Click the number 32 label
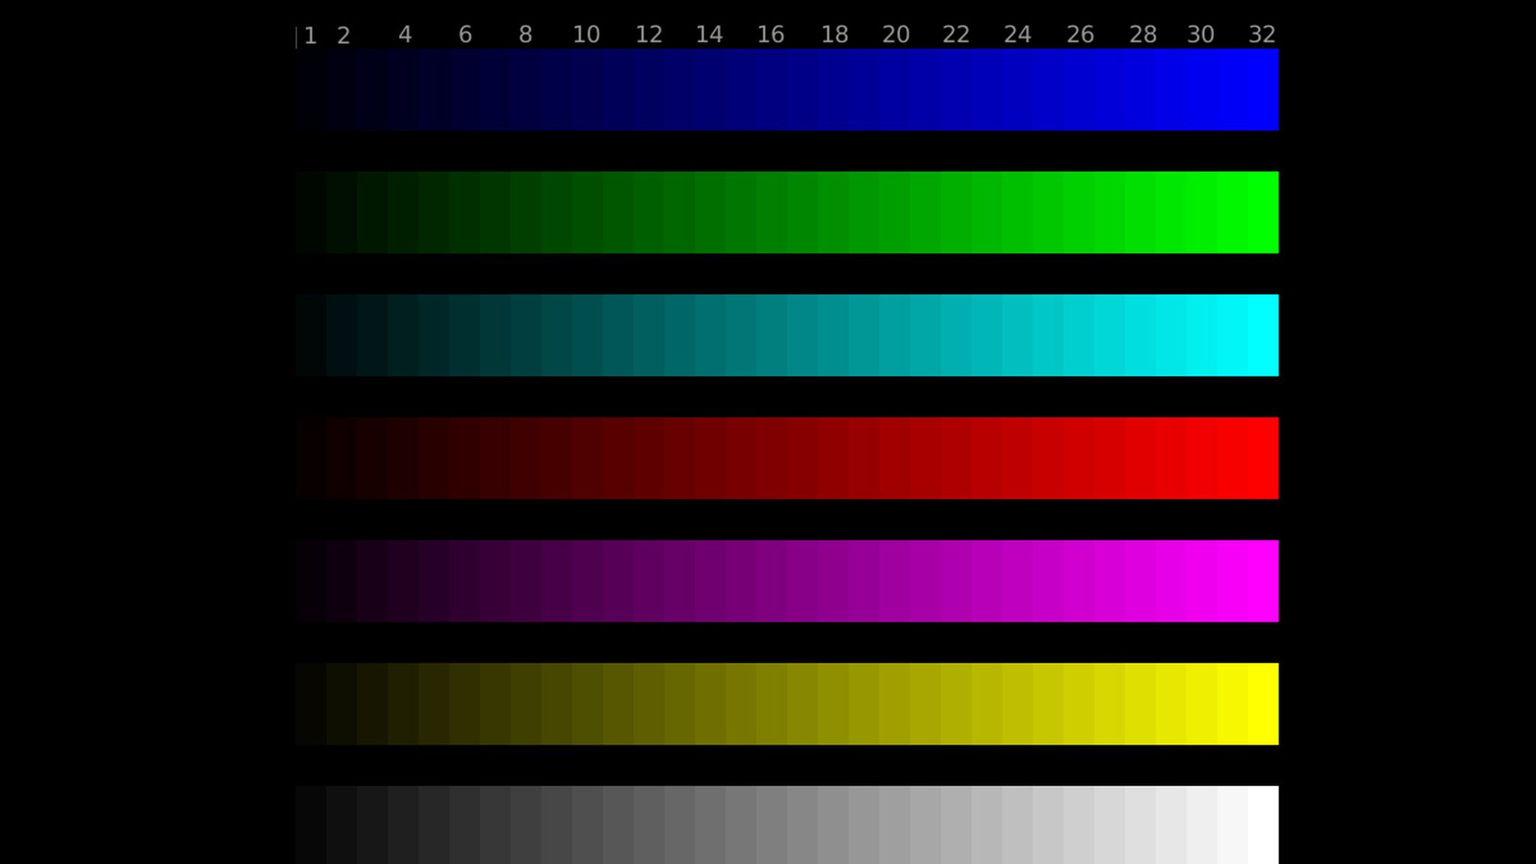Viewport: 1536px width, 864px height. [x=1261, y=34]
